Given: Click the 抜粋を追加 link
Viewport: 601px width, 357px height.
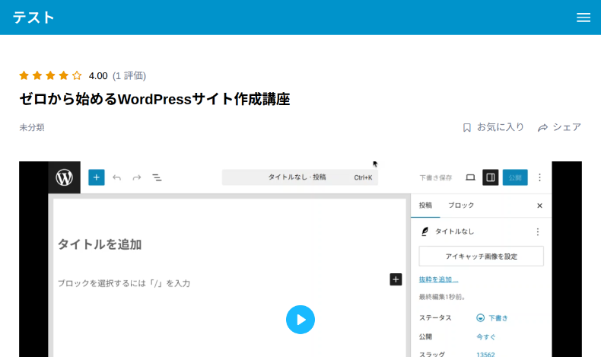Looking at the screenshot, I should (x=438, y=279).
